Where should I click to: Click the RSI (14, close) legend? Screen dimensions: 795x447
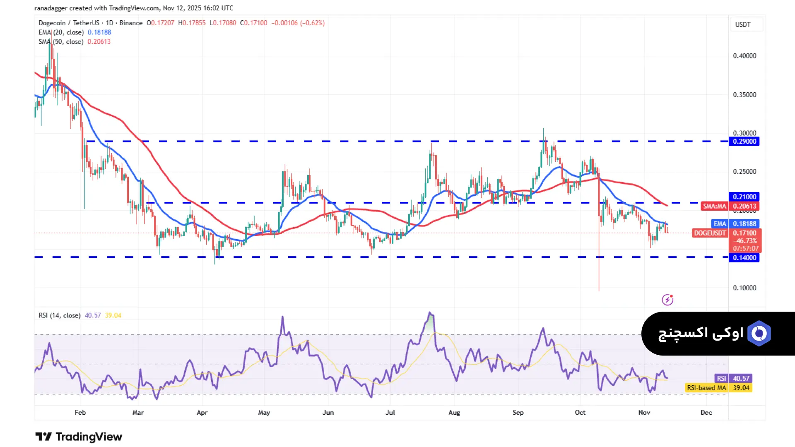point(60,315)
